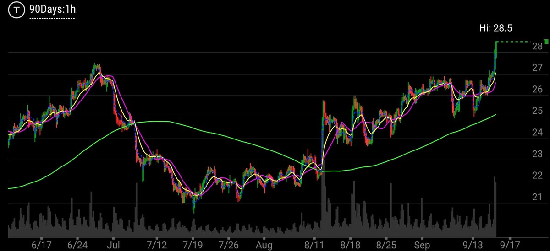Select the 6/17 date label
The image size is (550, 251).
click(41, 245)
